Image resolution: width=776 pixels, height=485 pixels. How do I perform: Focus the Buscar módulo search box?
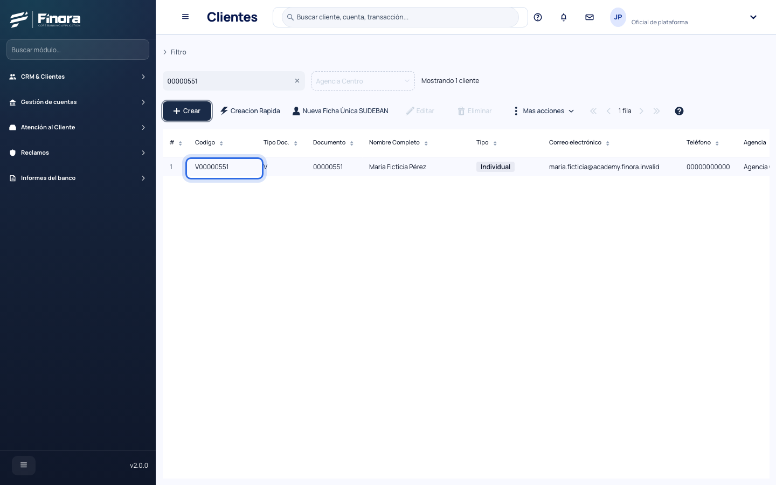[x=78, y=50]
